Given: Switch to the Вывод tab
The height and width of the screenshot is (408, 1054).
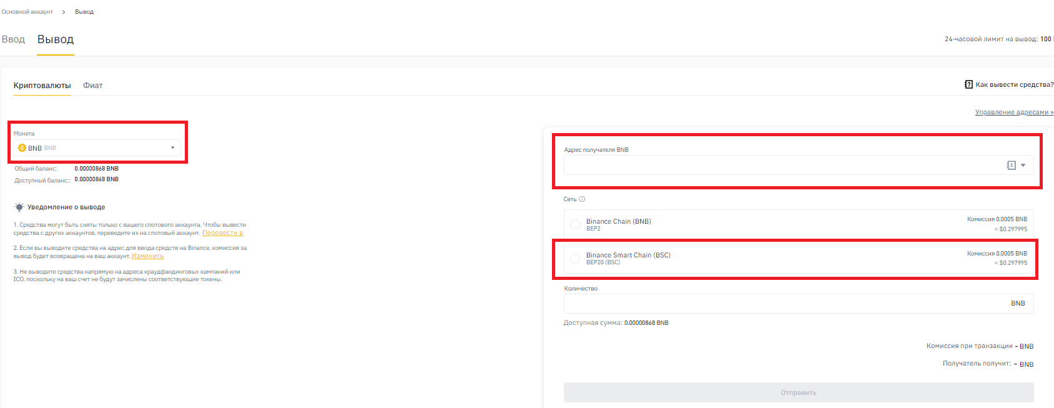Looking at the screenshot, I should [x=56, y=39].
